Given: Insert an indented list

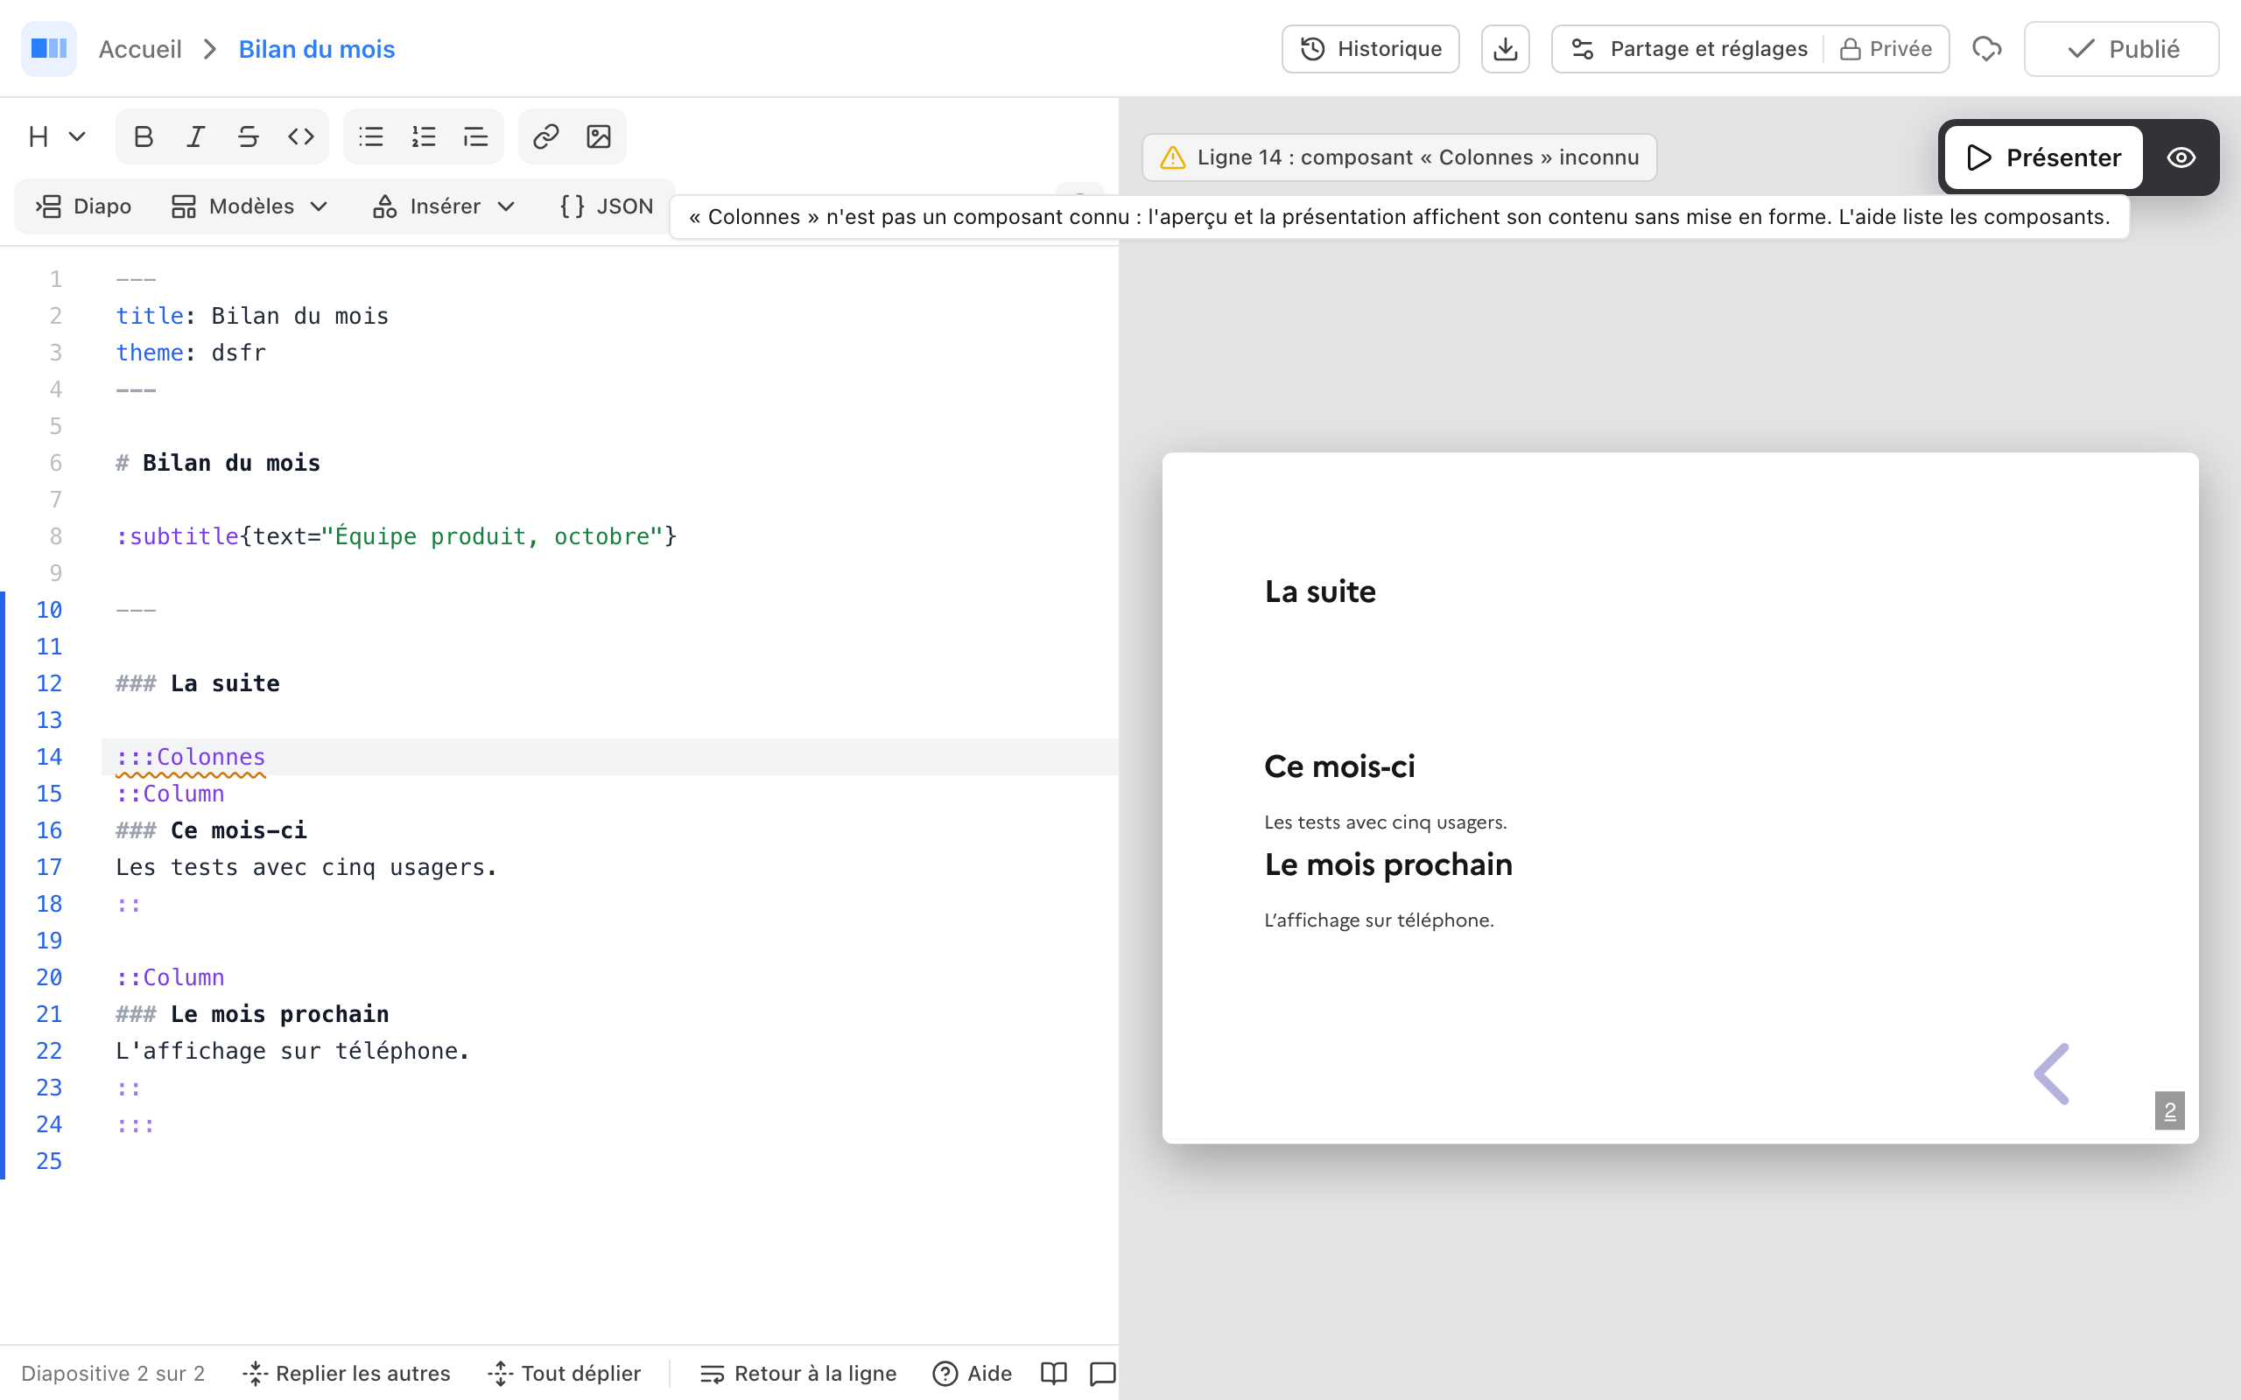Looking at the screenshot, I should pyautogui.click(x=476, y=137).
